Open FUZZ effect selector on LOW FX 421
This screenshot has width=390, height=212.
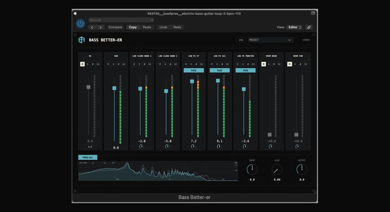pos(220,70)
